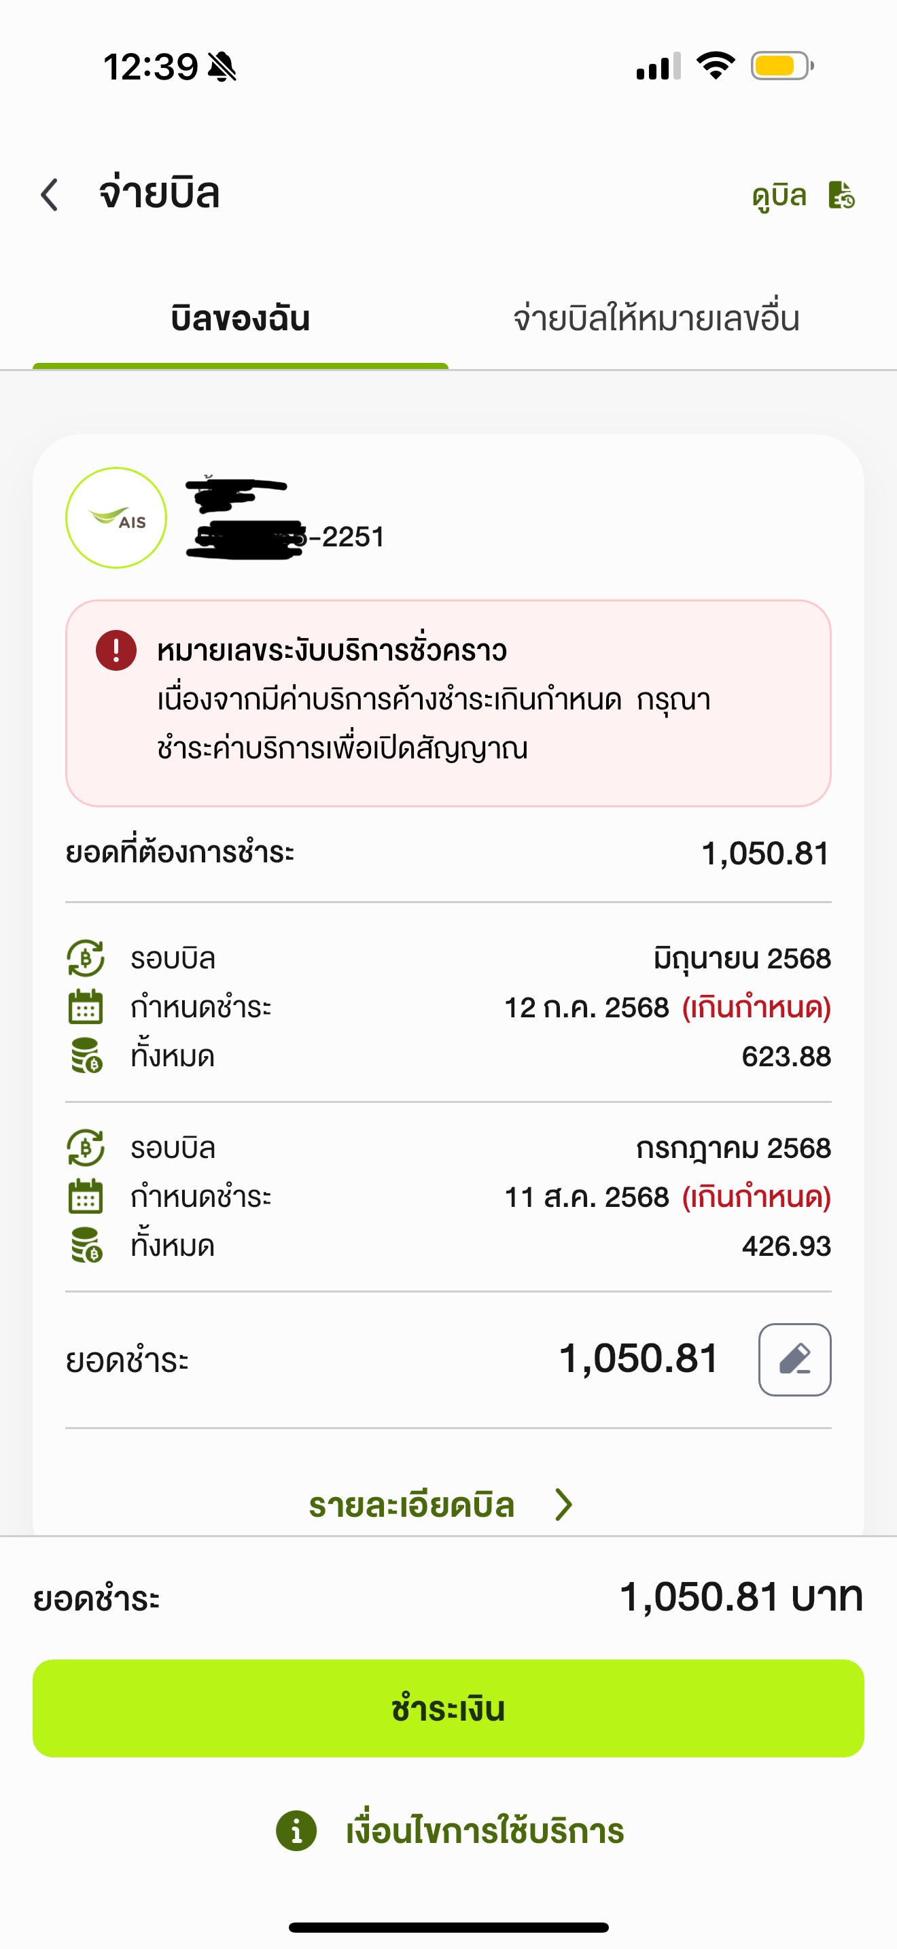Tap the coins icon beside 623.88
This screenshot has width=897, height=1949.
point(86,1055)
